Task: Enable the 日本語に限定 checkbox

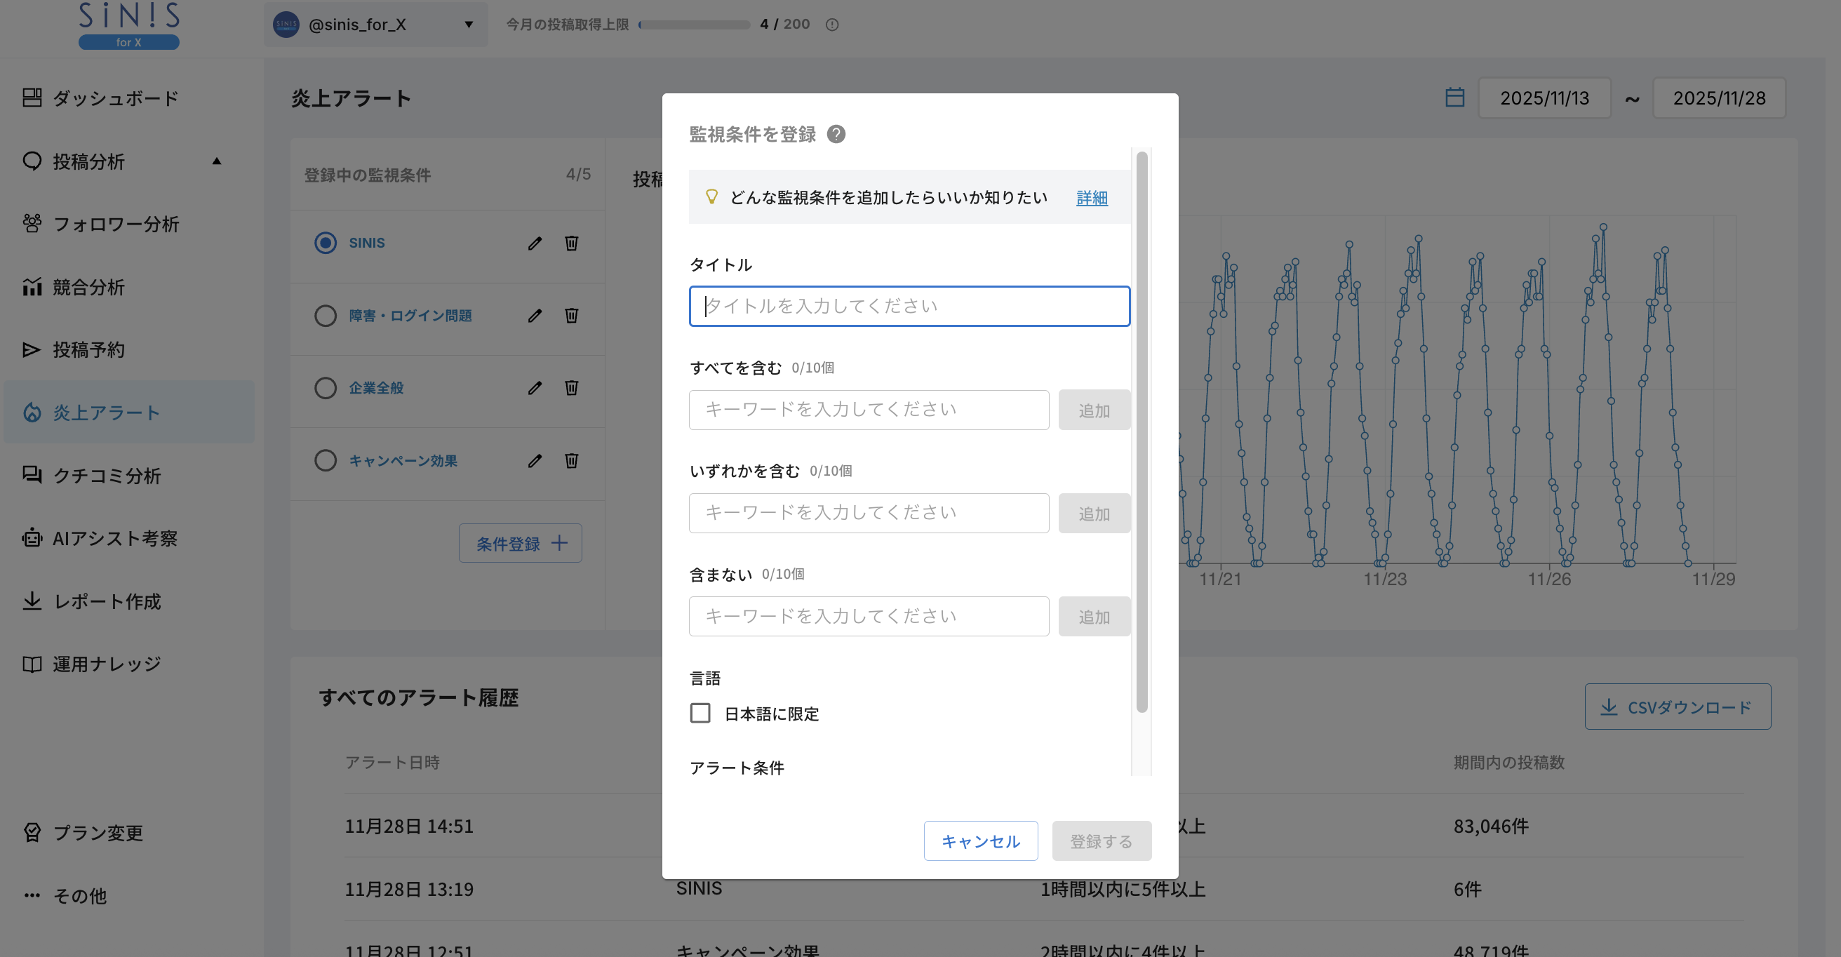Action: pos(699,713)
